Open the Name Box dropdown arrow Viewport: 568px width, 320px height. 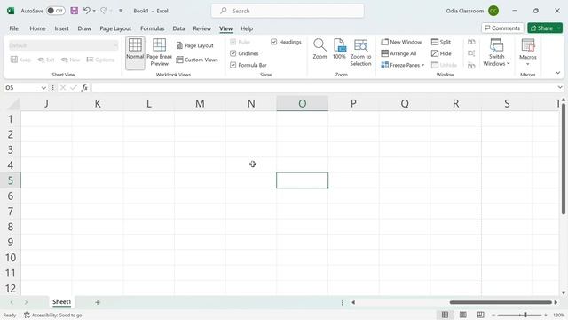(x=43, y=88)
